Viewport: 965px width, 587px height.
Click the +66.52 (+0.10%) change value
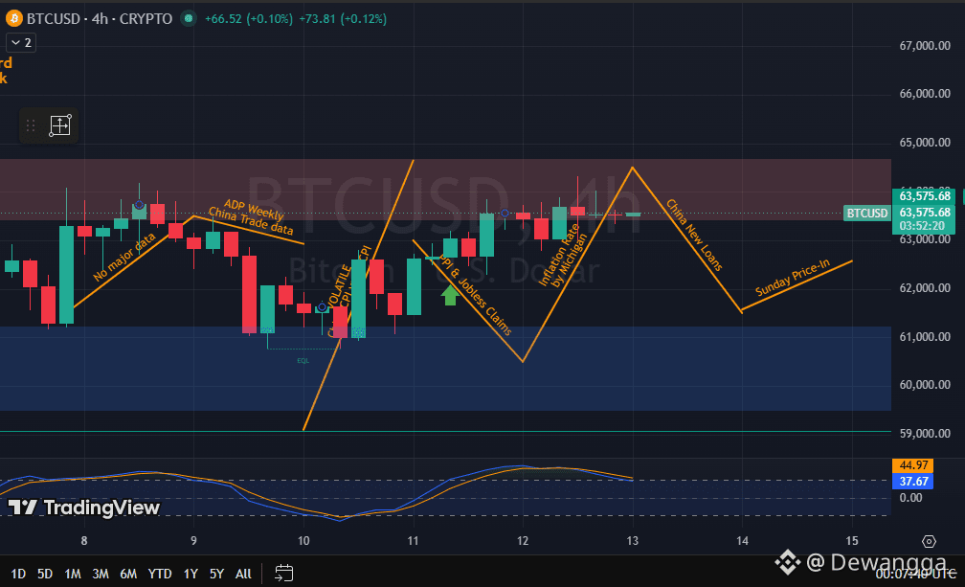pos(249,18)
